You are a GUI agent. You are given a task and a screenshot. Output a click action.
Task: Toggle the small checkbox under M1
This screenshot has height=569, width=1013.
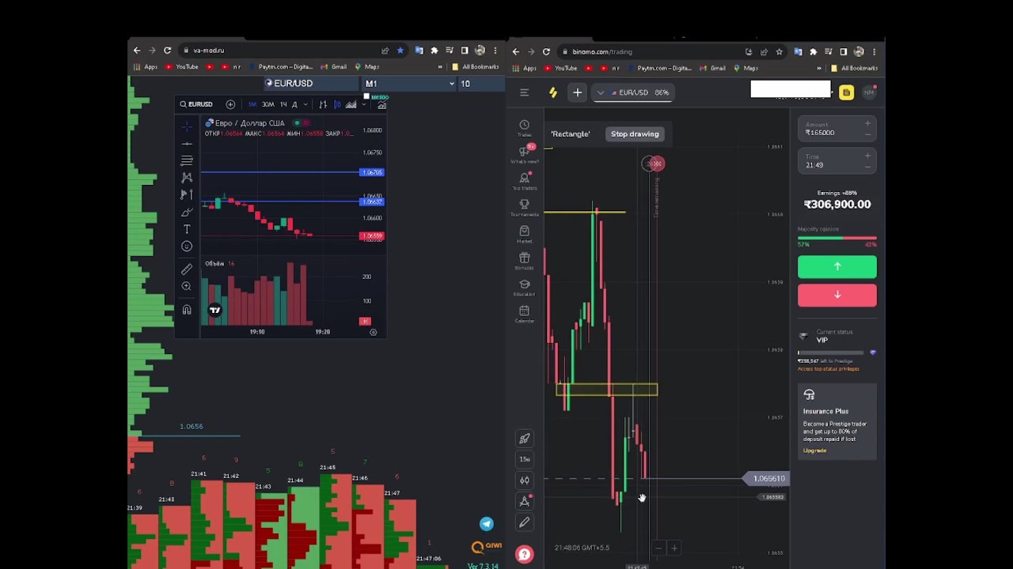pyautogui.click(x=366, y=96)
